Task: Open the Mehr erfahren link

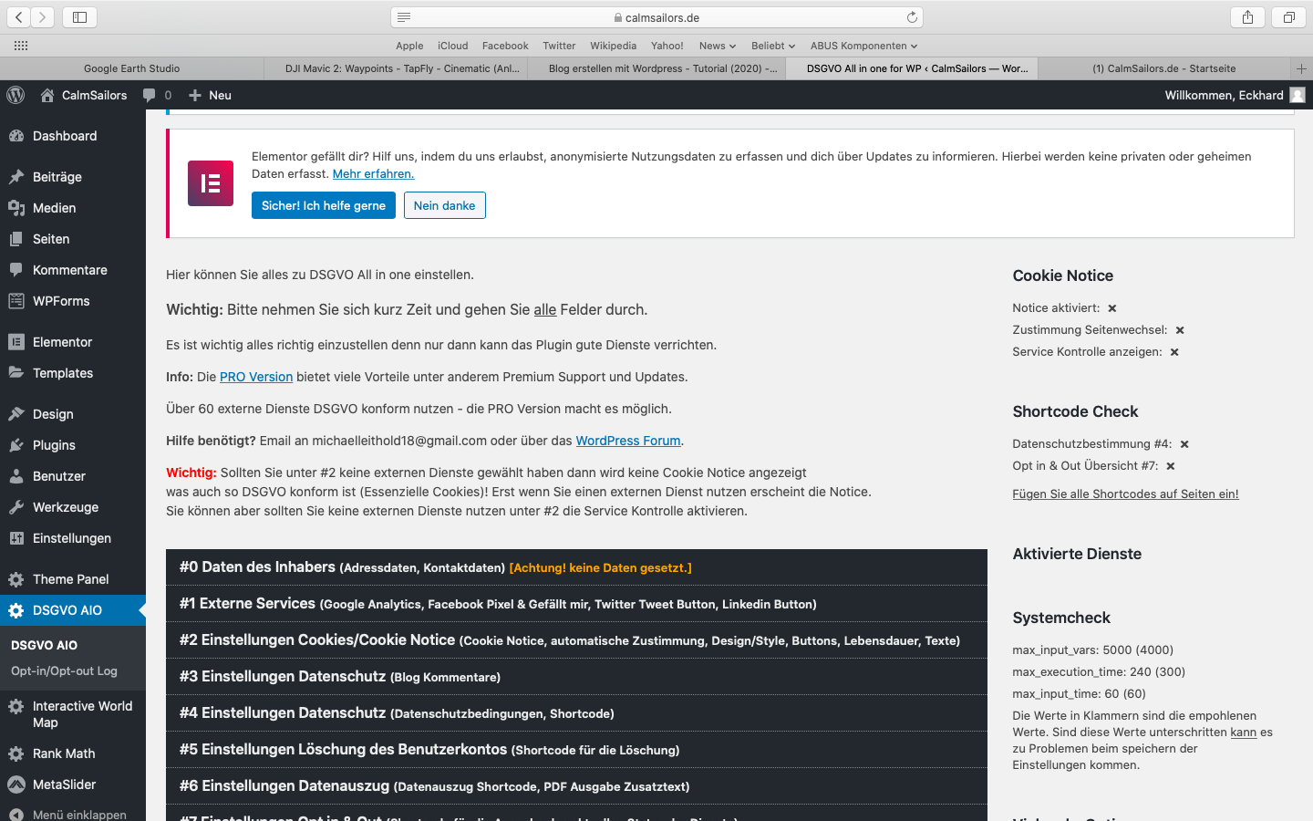Action: coord(373,173)
